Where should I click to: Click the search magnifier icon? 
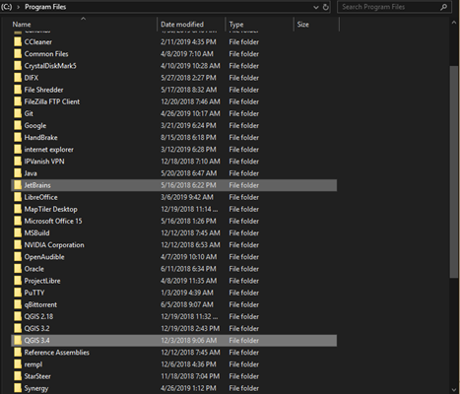point(443,7)
